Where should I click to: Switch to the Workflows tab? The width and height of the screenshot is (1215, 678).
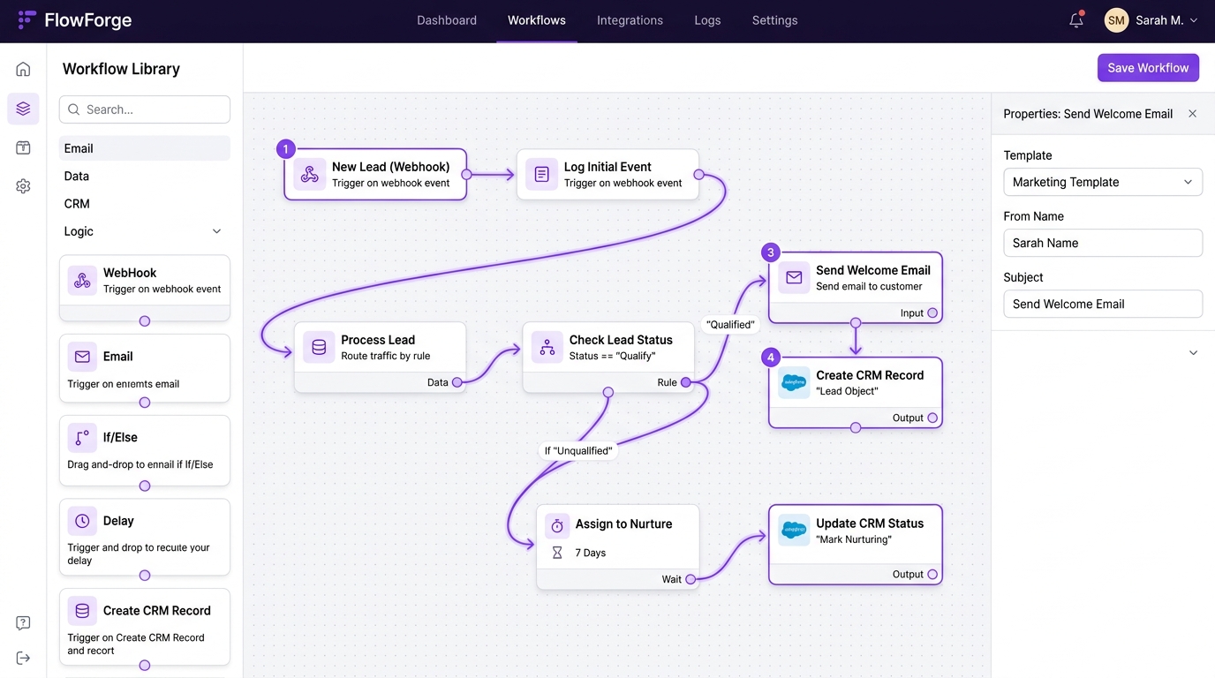537,20
